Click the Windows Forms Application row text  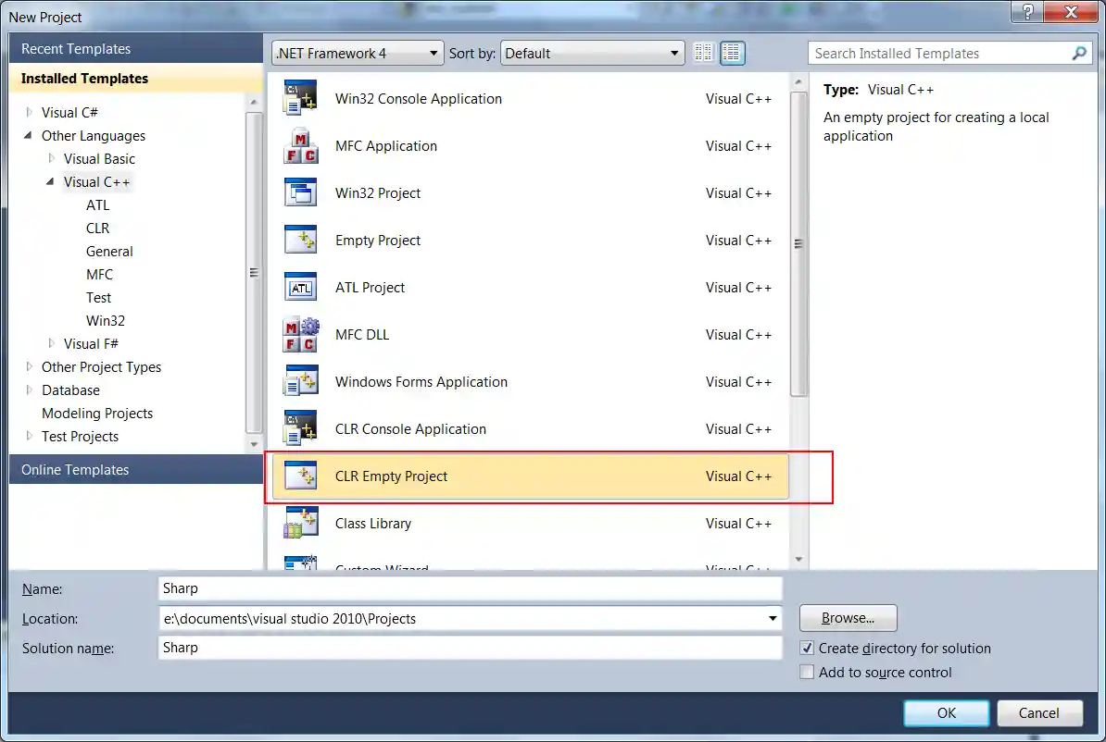point(421,381)
